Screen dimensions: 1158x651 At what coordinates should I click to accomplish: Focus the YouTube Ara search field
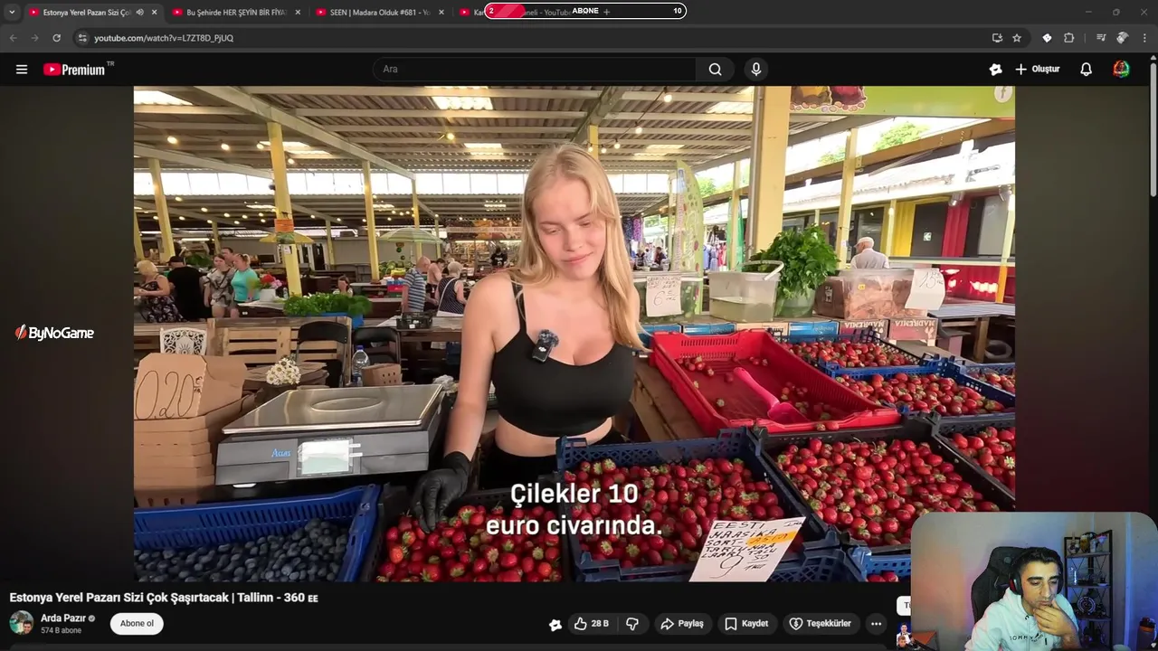point(536,70)
